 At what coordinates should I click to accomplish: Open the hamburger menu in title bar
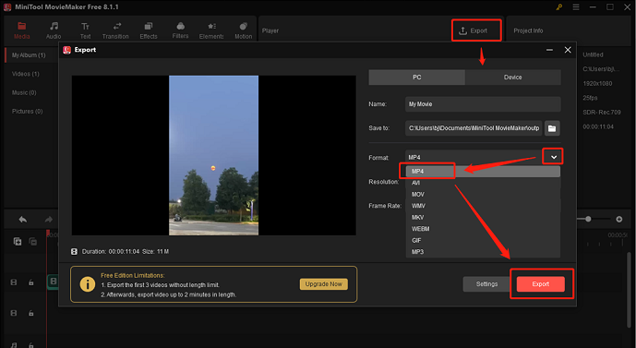tap(576, 6)
